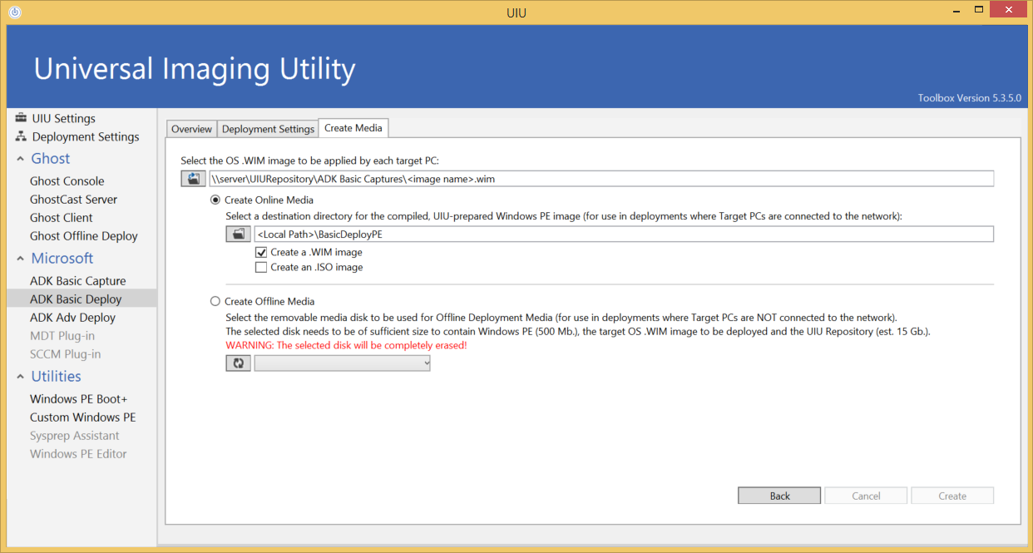Select Create Offline Media option
The width and height of the screenshot is (1033, 553).
tap(215, 302)
